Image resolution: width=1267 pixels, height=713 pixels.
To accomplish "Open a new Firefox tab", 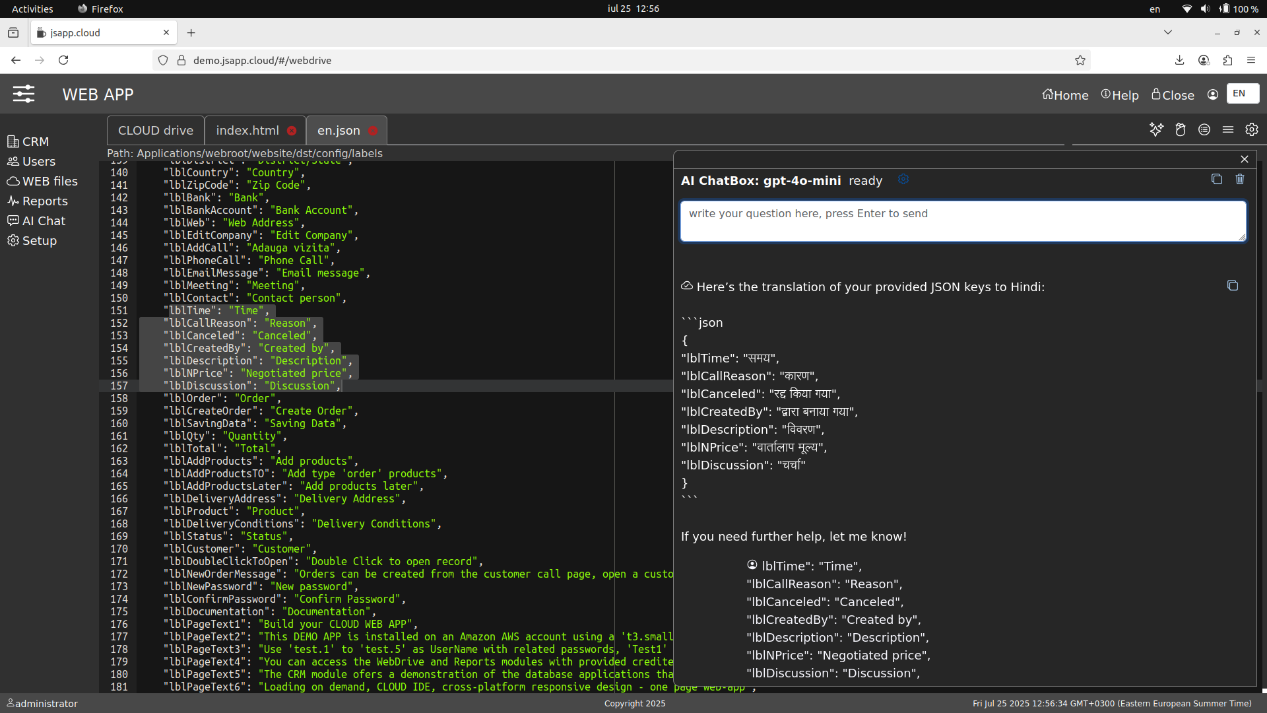I will 191,32.
